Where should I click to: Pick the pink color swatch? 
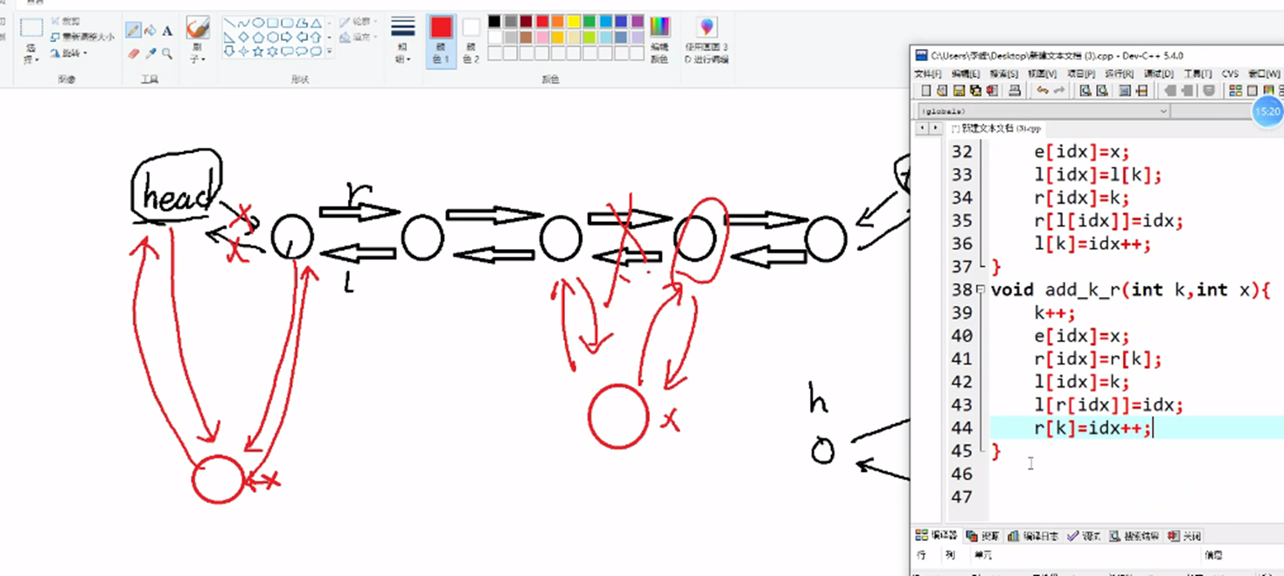coord(542,37)
